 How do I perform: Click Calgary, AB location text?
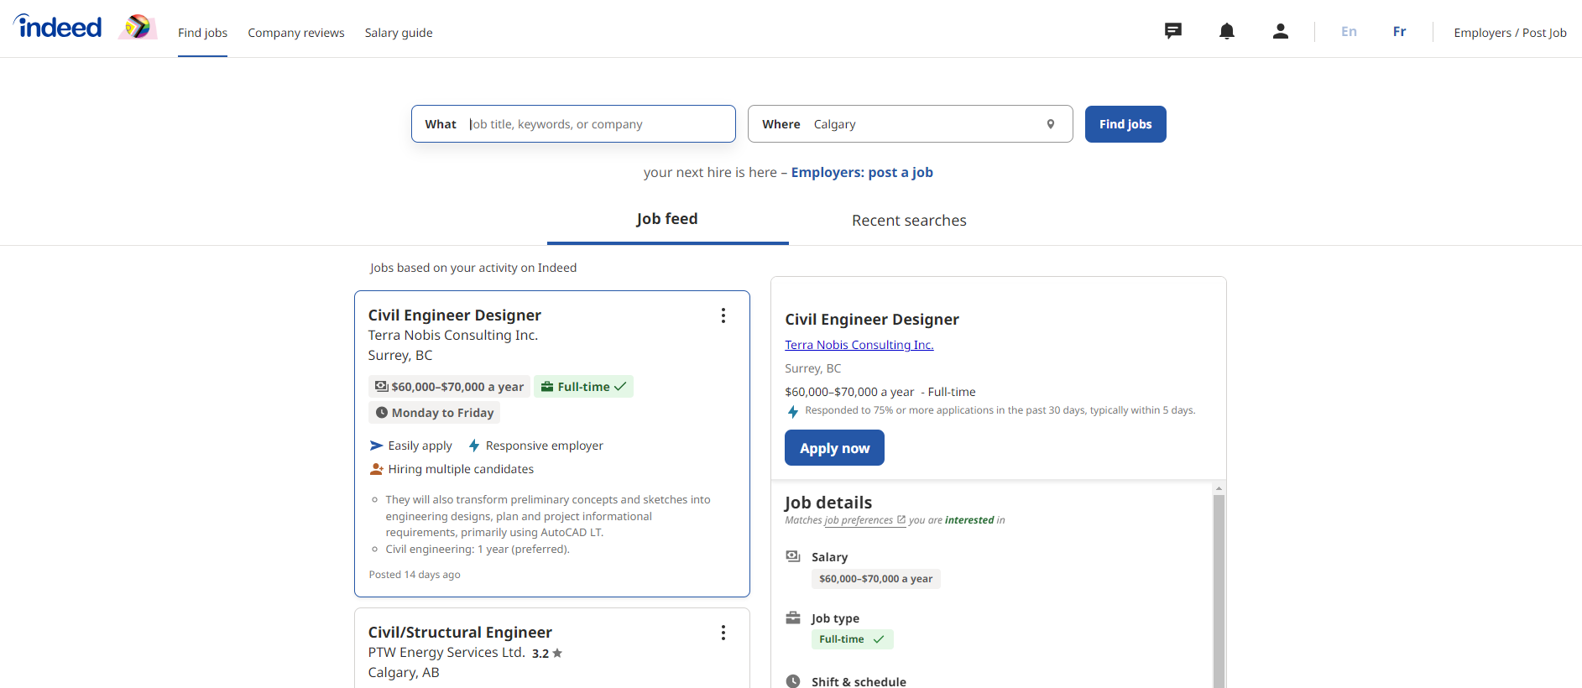(x=404, y=673)
